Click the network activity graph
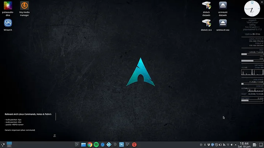The height and width of the screenshot is (148, 264). tap(252, 72)
